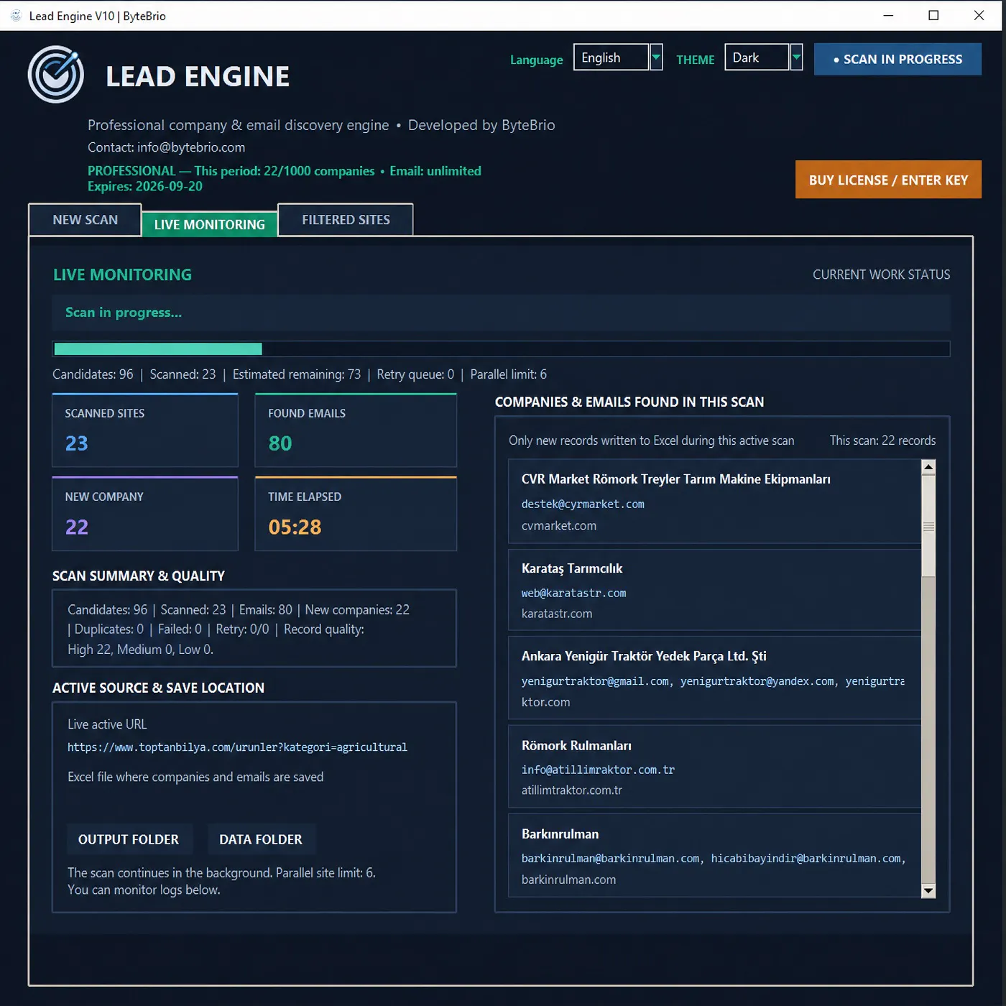Click the live active toptanbilya URL
The width and height of the screenshot is (1006, 1006).
(x=237, y=747)
